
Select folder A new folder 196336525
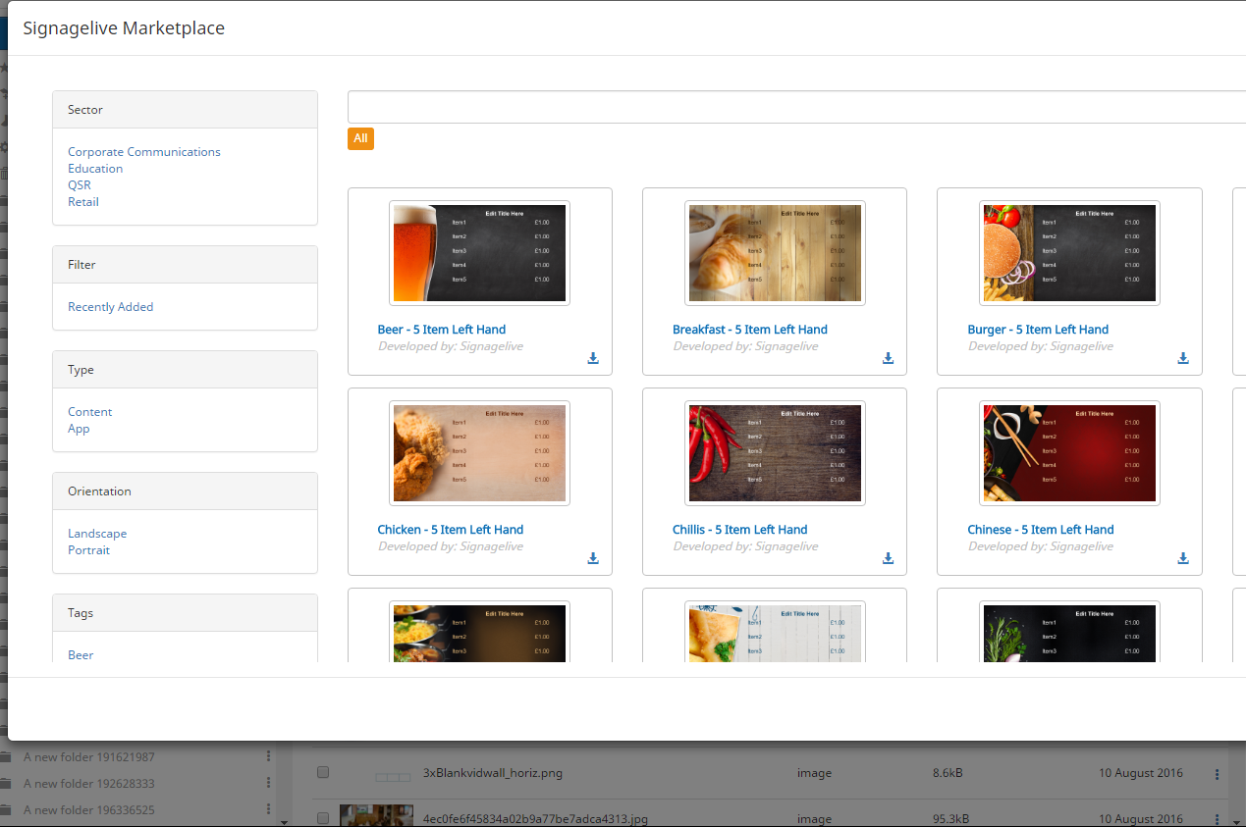[89, 810]
